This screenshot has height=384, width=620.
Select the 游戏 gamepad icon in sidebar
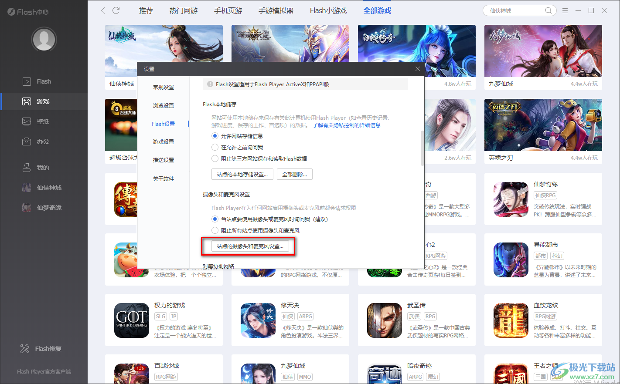coord(27,101)
